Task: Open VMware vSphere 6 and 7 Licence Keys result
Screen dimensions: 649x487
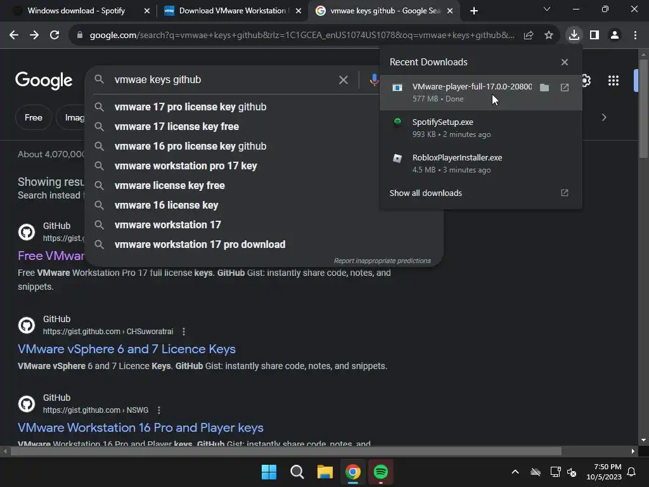Action: 127,349
